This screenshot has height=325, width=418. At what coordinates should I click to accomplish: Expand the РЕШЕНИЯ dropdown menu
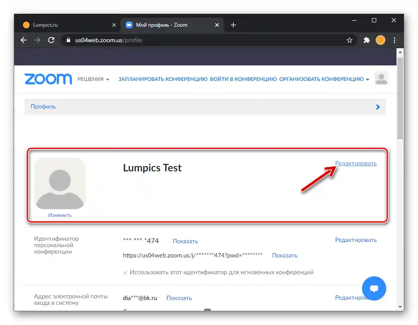(93, 79)
